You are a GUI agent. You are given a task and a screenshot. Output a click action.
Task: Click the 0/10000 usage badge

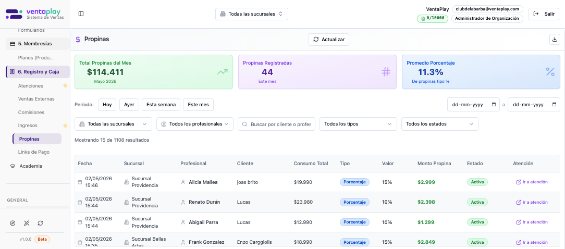pos(433,18)
